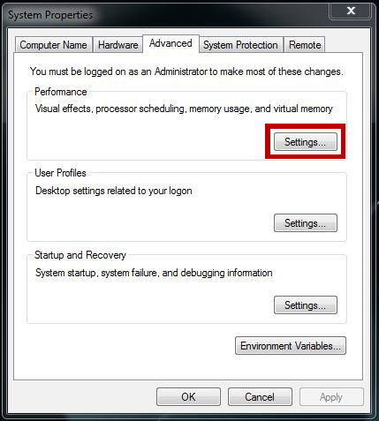Confirm the dialog with OK
379x421 pixels.
pos(188,397)
